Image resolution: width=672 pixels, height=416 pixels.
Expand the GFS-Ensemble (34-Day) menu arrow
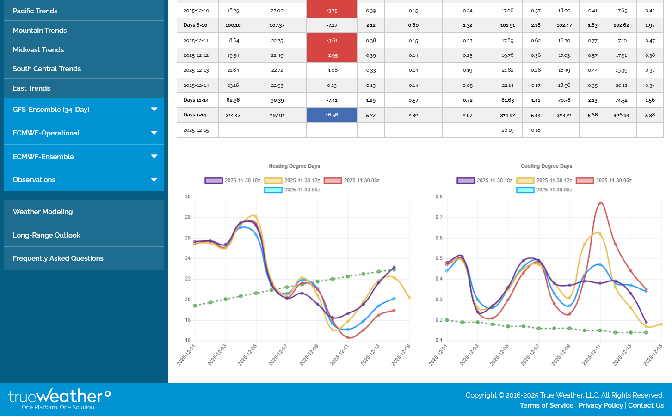click(x=154, y=110)
